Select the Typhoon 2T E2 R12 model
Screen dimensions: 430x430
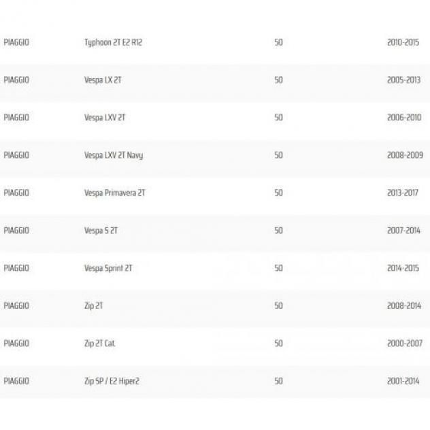(113, 43)
